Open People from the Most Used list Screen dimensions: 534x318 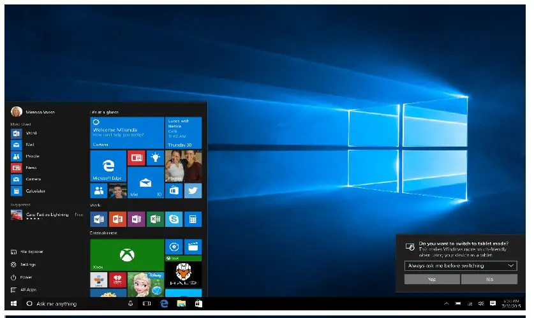point(26,156)
